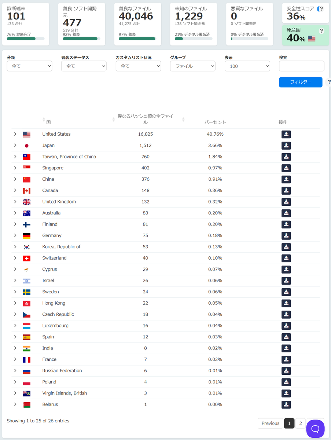Go to page 2 of results
Viewport: 331px width, 440px height.
pos(300,423)
